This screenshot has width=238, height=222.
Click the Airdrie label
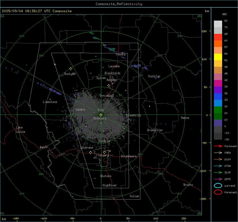tap(104, 141)
